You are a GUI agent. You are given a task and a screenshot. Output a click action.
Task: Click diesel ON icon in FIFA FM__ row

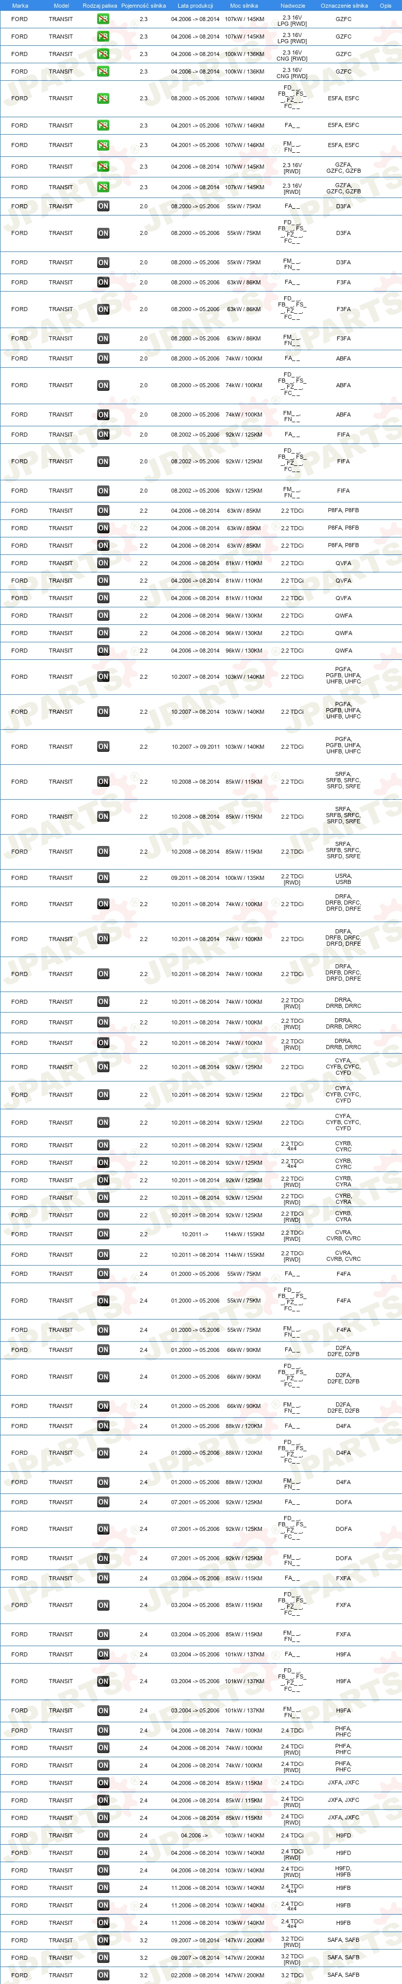click(103, 492)
